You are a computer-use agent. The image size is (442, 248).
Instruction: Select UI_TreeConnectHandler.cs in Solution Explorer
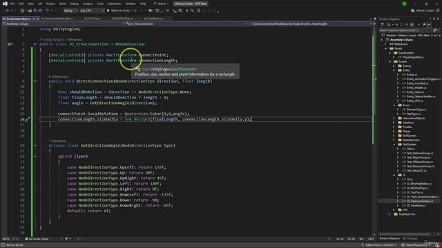click(423, 197)
